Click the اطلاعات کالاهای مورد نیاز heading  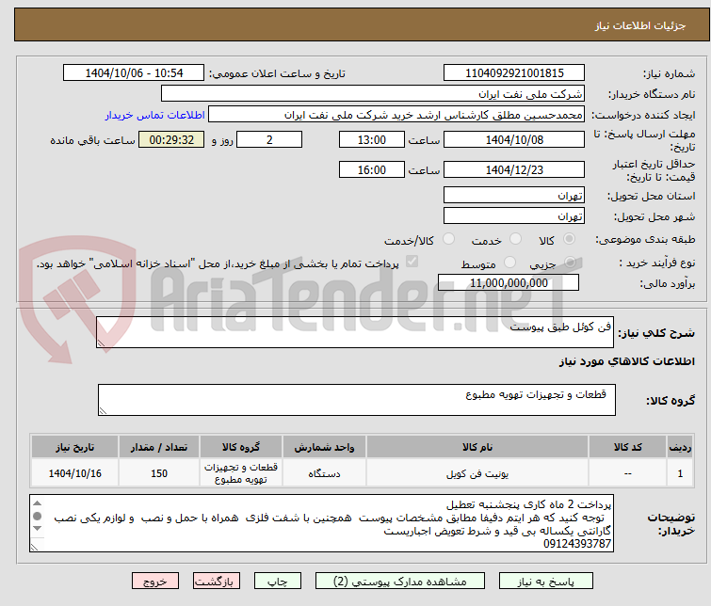[x=626, y=361]
